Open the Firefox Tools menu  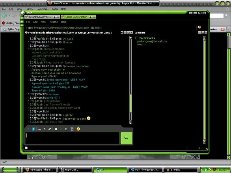pos(55,9)
